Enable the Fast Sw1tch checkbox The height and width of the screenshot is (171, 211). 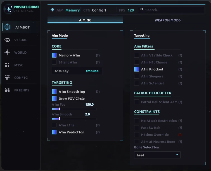[136, 127]
